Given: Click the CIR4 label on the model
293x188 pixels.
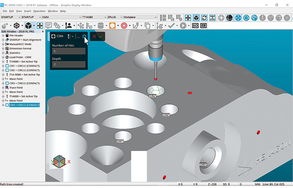Looking at the screenshot, I should pyautogui.click(x=153, y=96).
